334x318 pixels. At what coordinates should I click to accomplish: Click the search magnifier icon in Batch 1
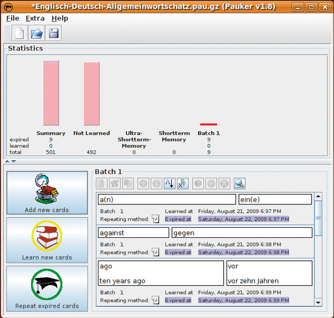pyautogui.click(x=239, y=183)
